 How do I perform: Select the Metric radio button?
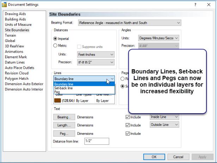55,46
